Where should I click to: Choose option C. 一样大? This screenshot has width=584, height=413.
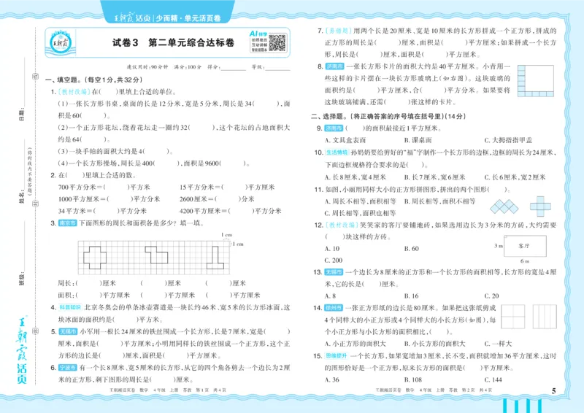(x=499, y=344)
